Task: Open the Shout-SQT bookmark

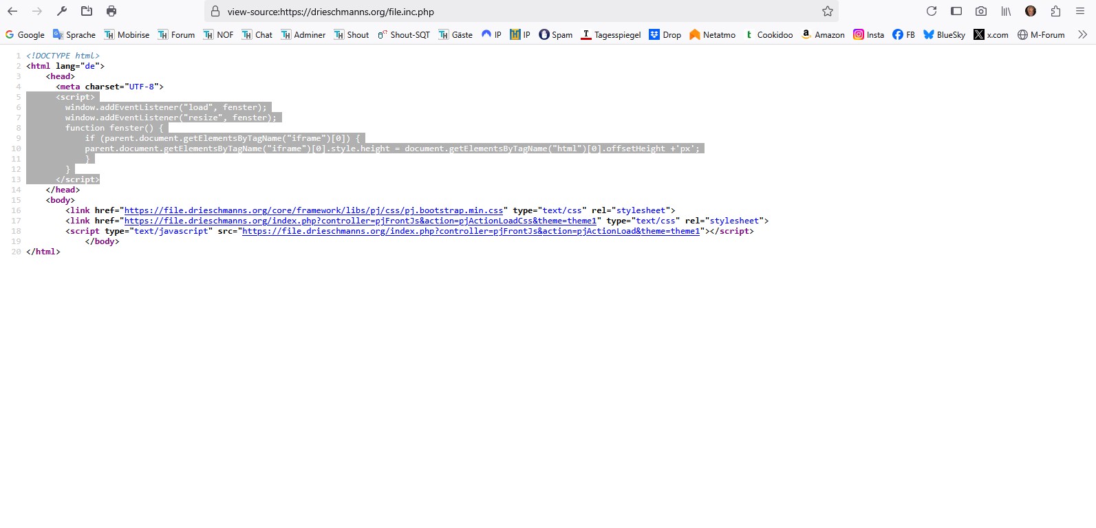Action: click(404, 34)
